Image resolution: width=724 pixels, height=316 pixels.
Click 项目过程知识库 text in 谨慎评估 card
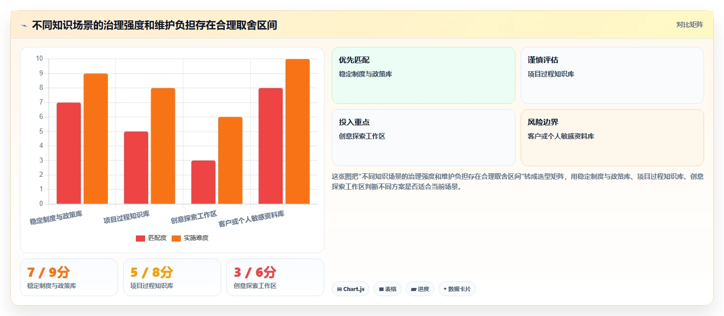(x=551, y=74)
